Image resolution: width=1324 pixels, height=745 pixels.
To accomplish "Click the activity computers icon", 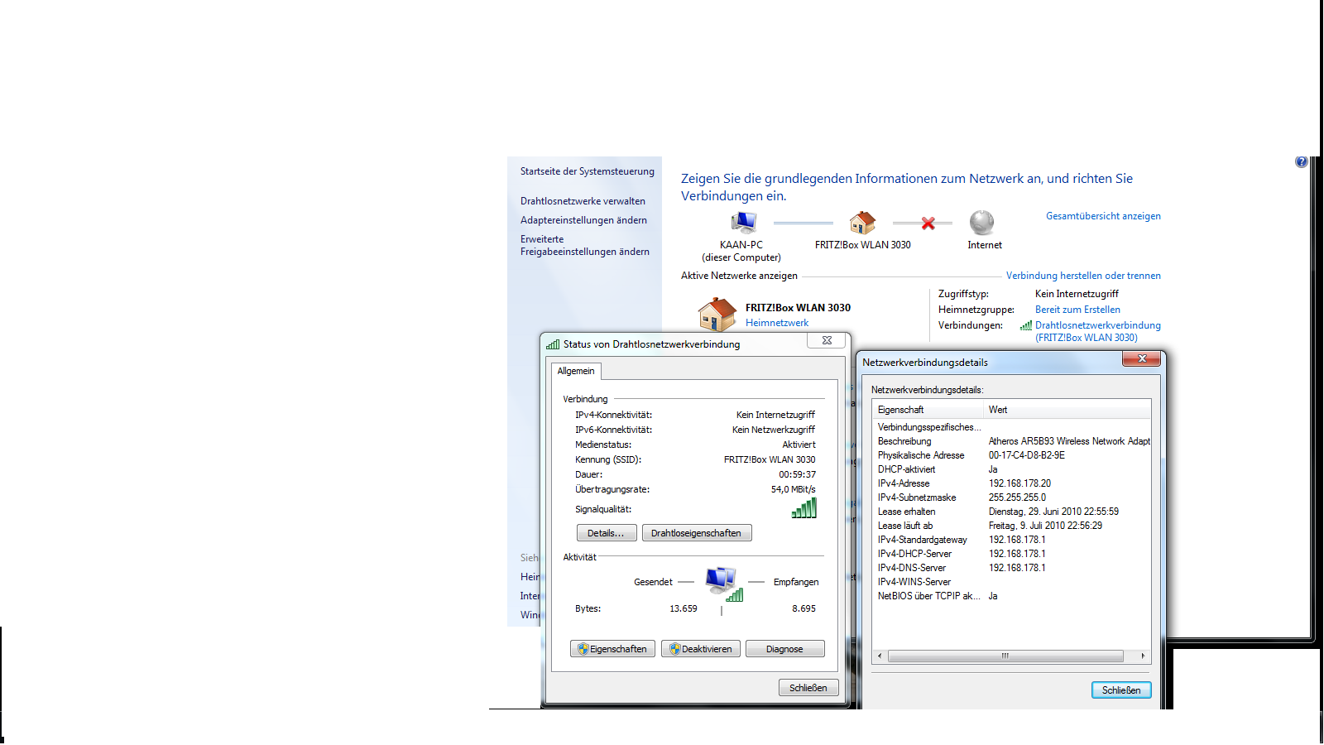I will point(722,583).
